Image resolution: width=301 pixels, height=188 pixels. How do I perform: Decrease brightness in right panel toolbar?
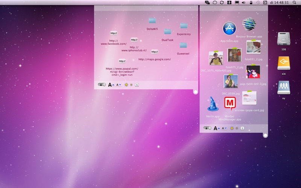tap(237, 128)
